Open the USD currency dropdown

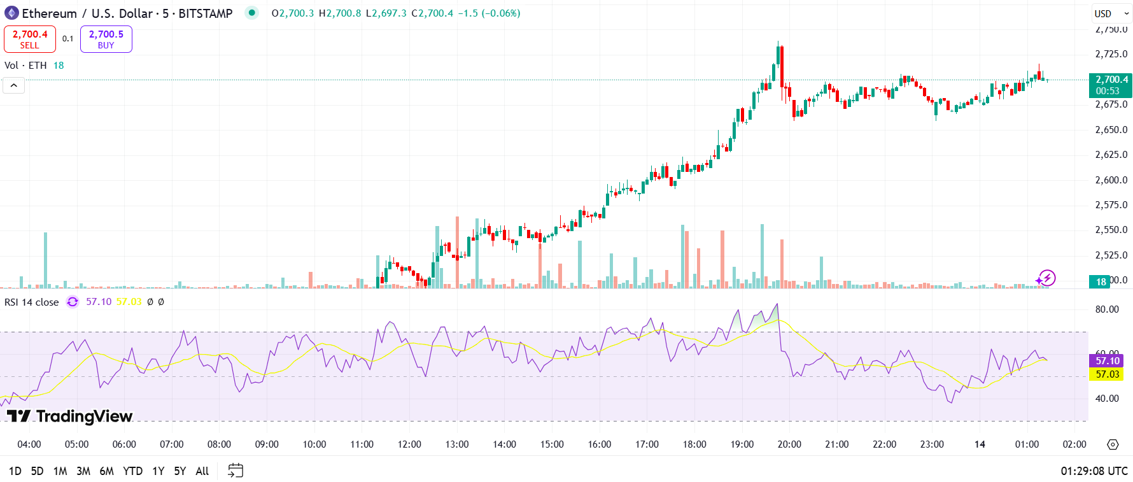pyautogui.click(x=1111, y=13)
